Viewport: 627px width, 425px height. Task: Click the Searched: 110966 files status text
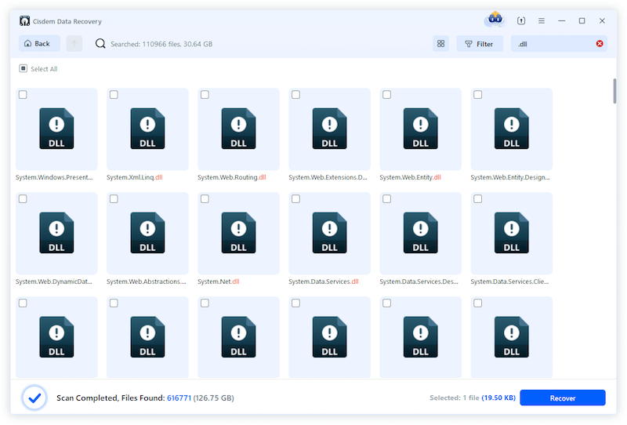click(161, 44)
